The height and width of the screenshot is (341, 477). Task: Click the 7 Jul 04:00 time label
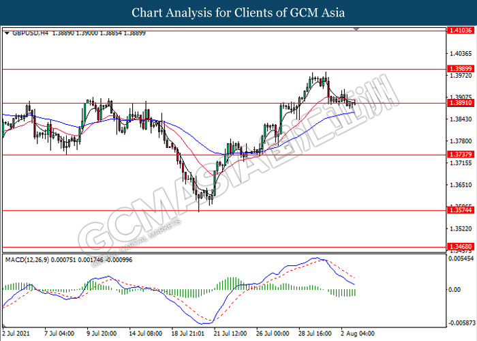click(x=59, y=333)
